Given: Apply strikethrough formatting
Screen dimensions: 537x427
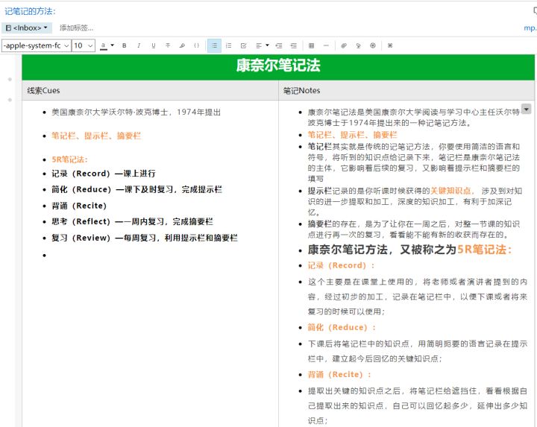Looking at the screenshot, I should click(x=168, y=45).
